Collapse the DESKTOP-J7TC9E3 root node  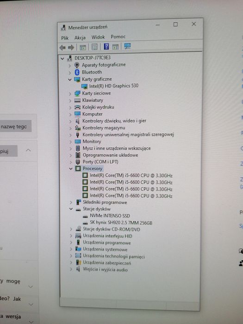tap(62, 59)
